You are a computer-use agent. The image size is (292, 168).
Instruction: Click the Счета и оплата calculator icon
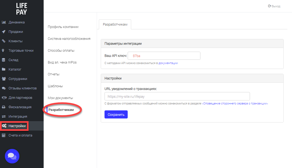coord(4,135)
